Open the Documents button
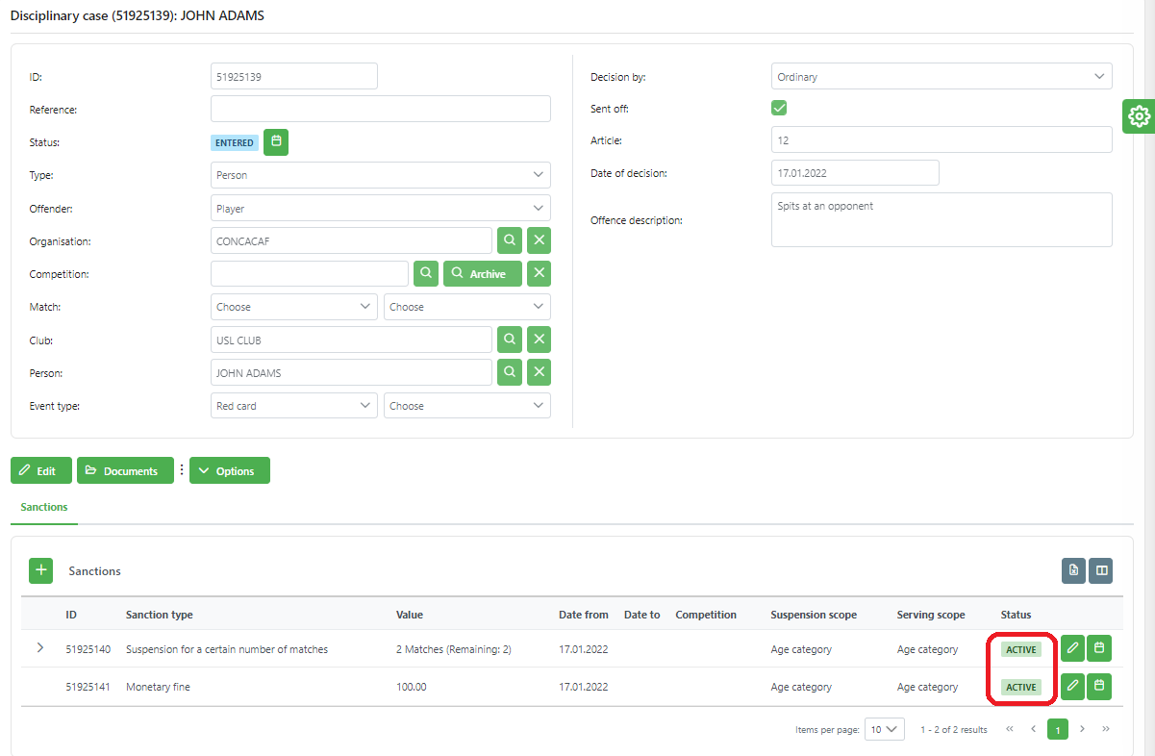The height and width of the screenshot is (756, 1155). pos(125,471)
